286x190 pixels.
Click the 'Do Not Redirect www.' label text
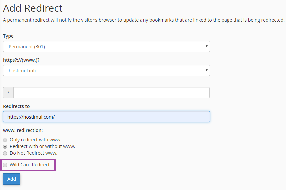coord(33,153)
